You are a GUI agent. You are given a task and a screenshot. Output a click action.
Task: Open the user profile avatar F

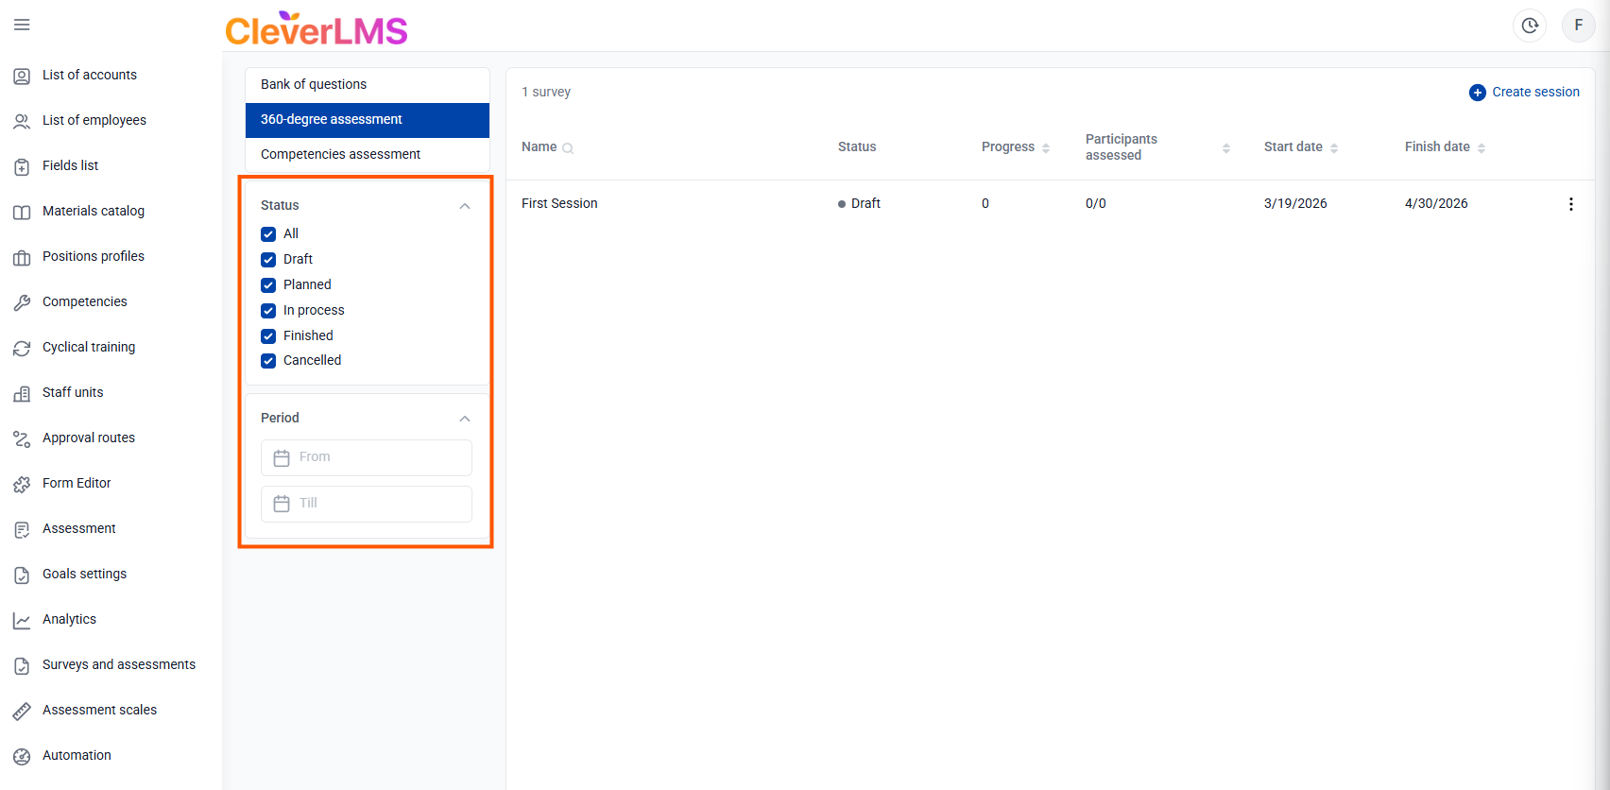click(1578, 26)
